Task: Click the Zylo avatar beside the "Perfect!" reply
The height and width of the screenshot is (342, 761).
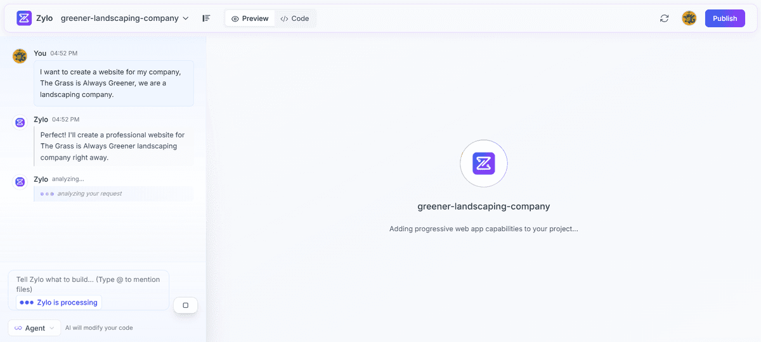Action: [x=20, y=122]
